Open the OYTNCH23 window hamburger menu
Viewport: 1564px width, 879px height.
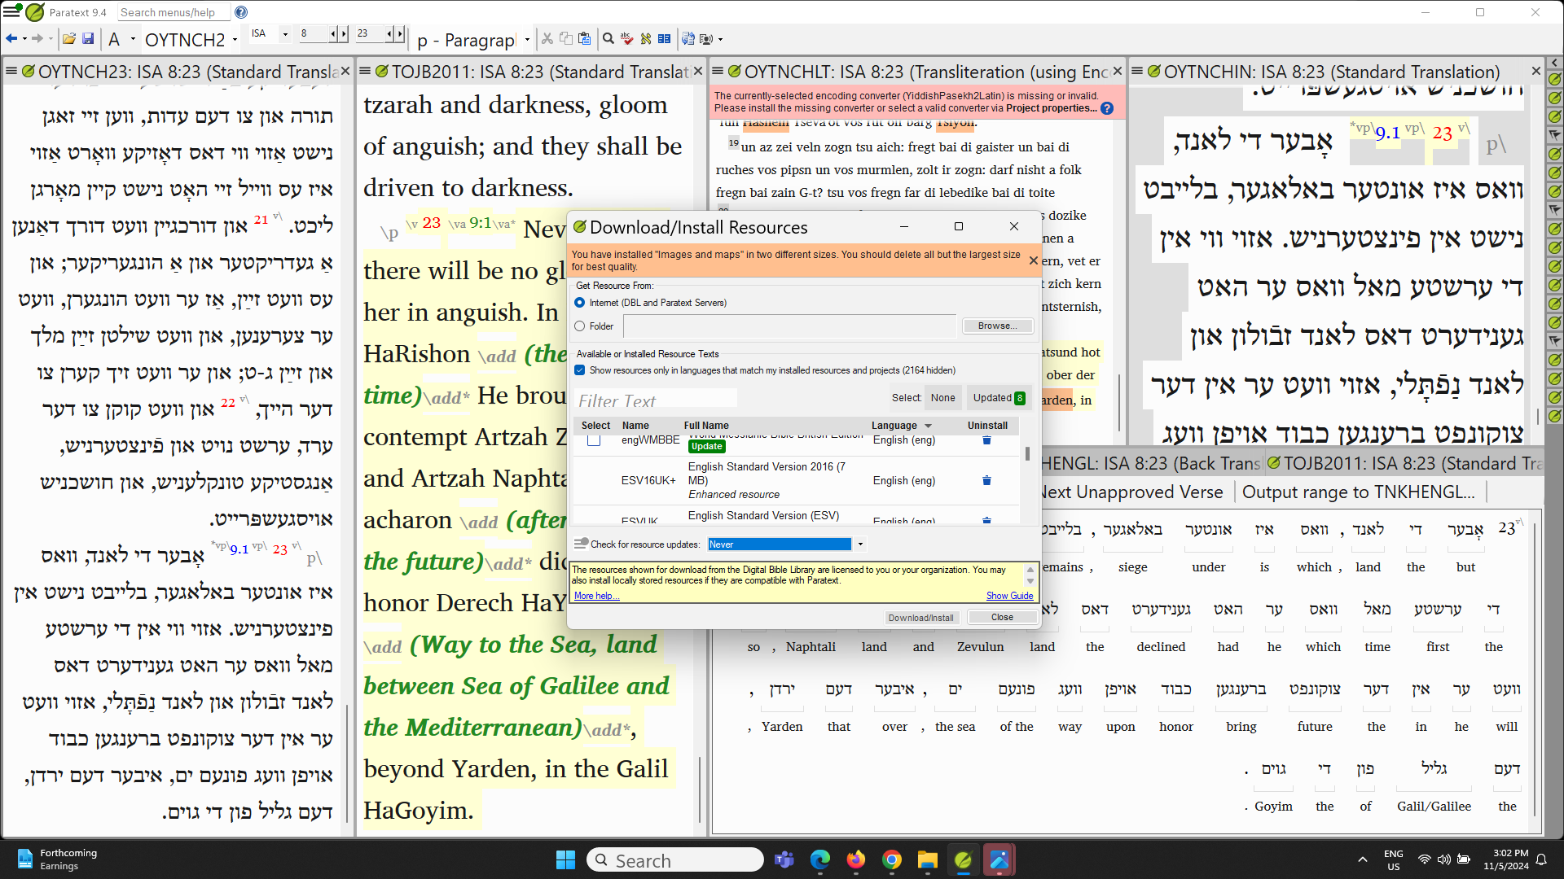pyautogui.click(x=11, y=72)
